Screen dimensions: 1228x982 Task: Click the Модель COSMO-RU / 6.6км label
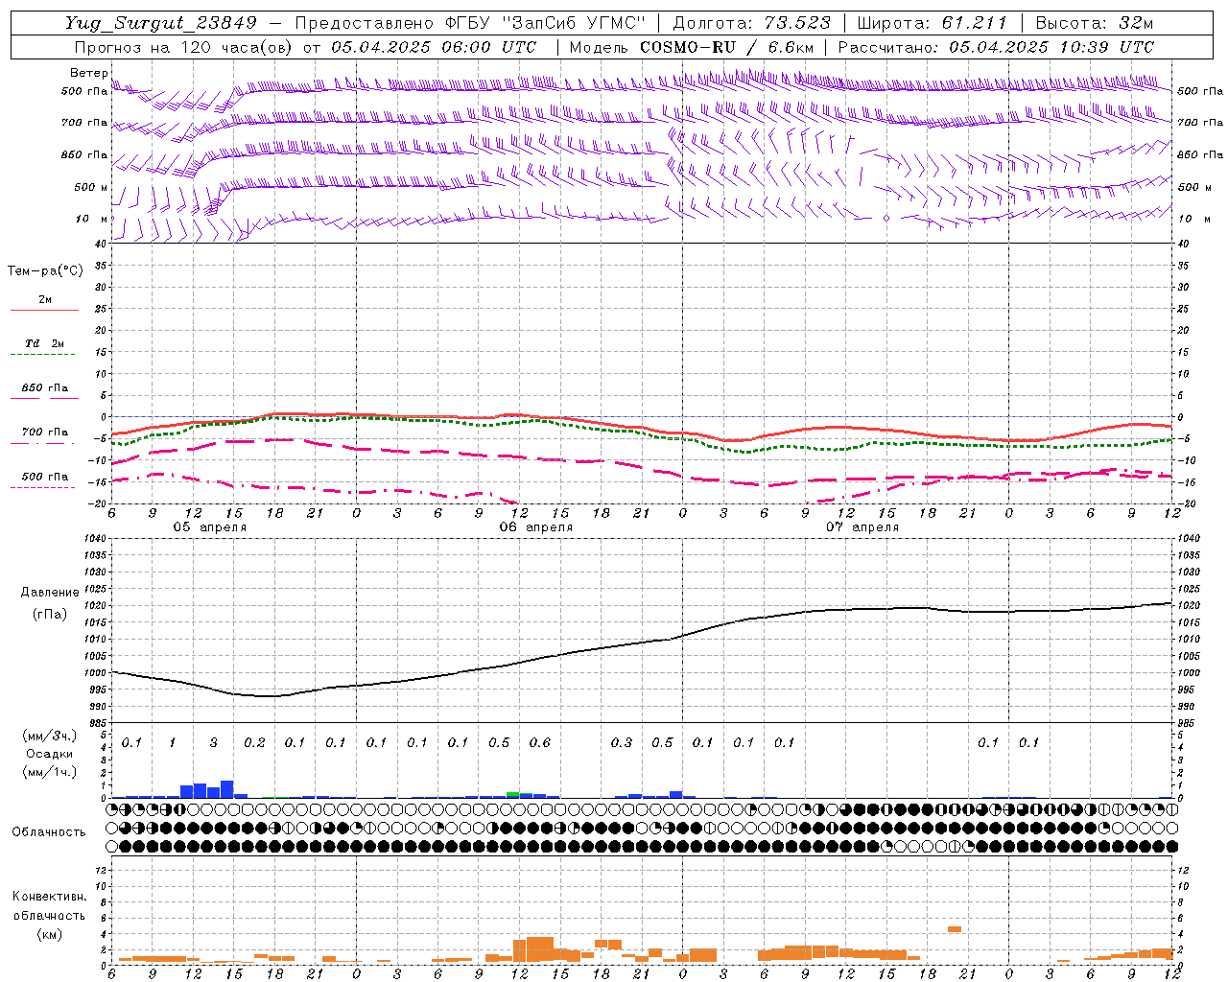coord(692,47)
